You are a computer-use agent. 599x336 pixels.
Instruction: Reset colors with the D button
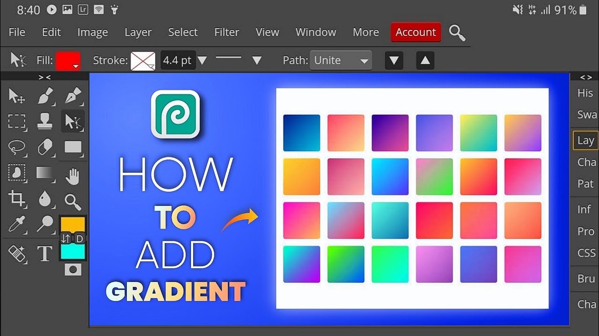coord(80,238)
